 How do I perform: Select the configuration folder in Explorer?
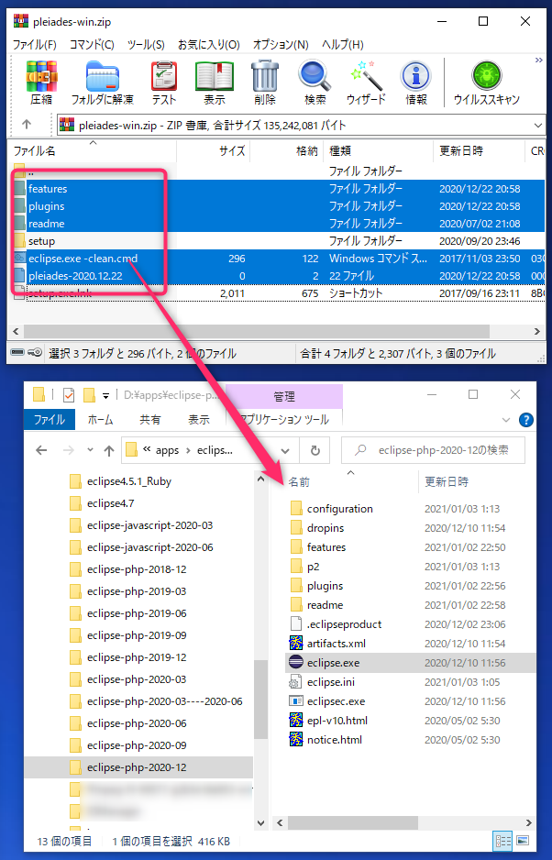click(339, 509)
